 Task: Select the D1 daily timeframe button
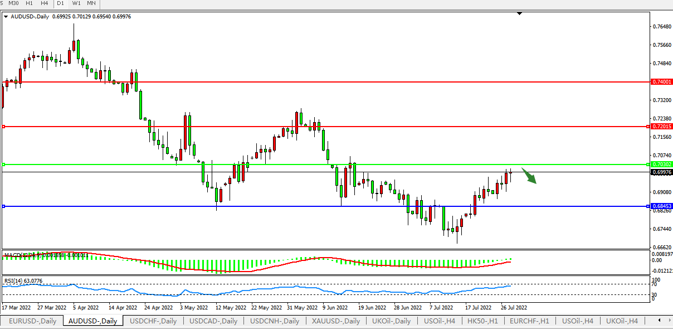[x=61, y=3]
